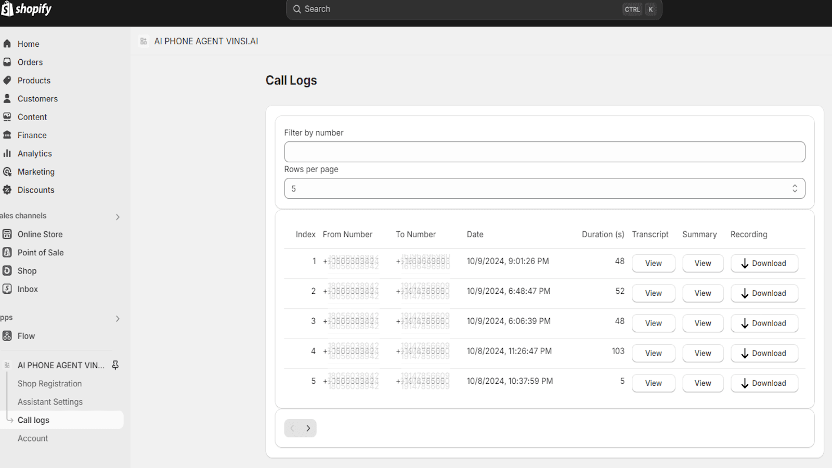
Task: Select the Products icon
Action: pyautogui.click(x=7, y=80)
